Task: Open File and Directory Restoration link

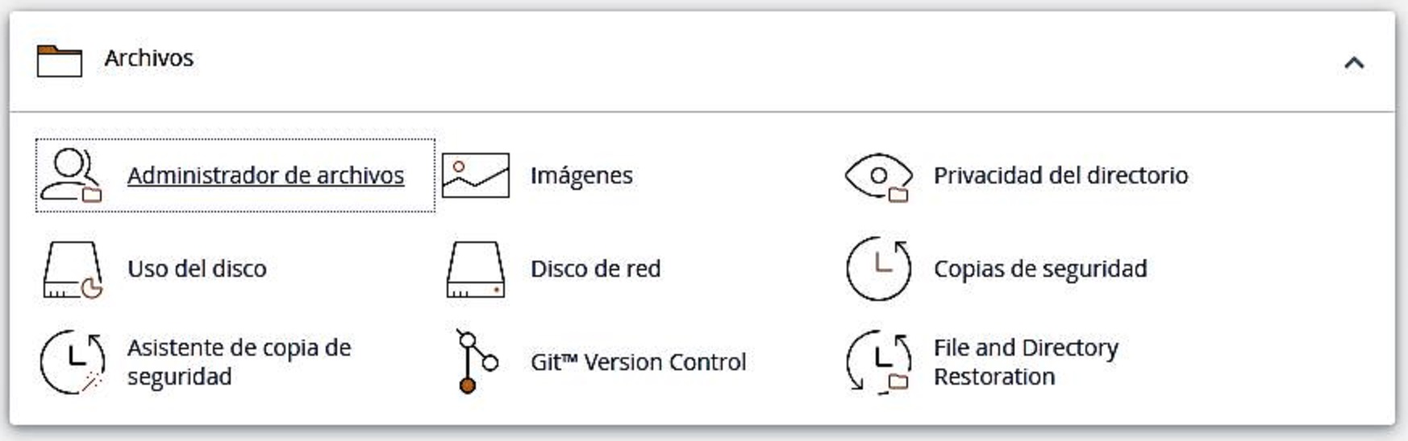Action: click(1025, 362)
